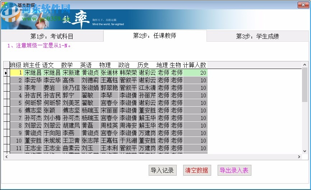Select cell 张淑娟 in row 3
The height and width of the screenshot is (190, 311).
pyautogui.click(x=90, y=88)
